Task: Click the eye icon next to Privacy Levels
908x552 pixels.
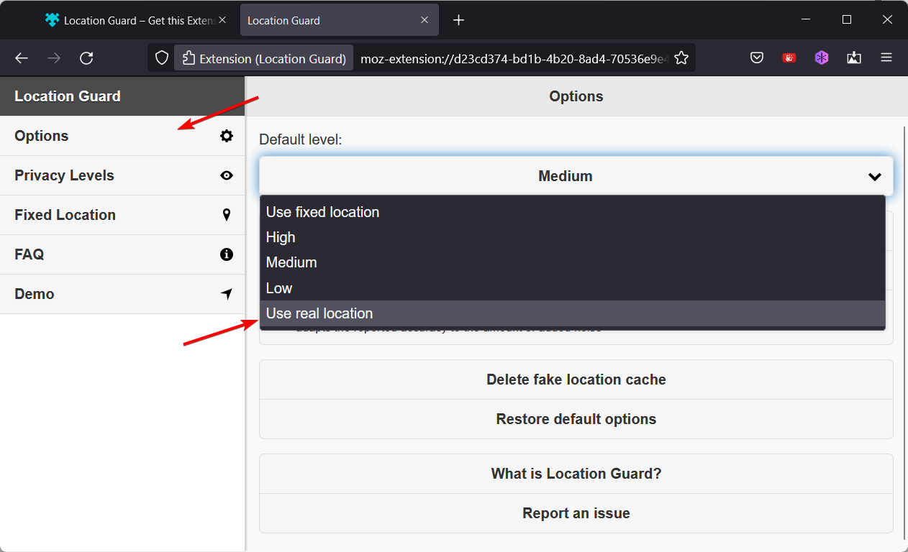Action: coord(227,175)
